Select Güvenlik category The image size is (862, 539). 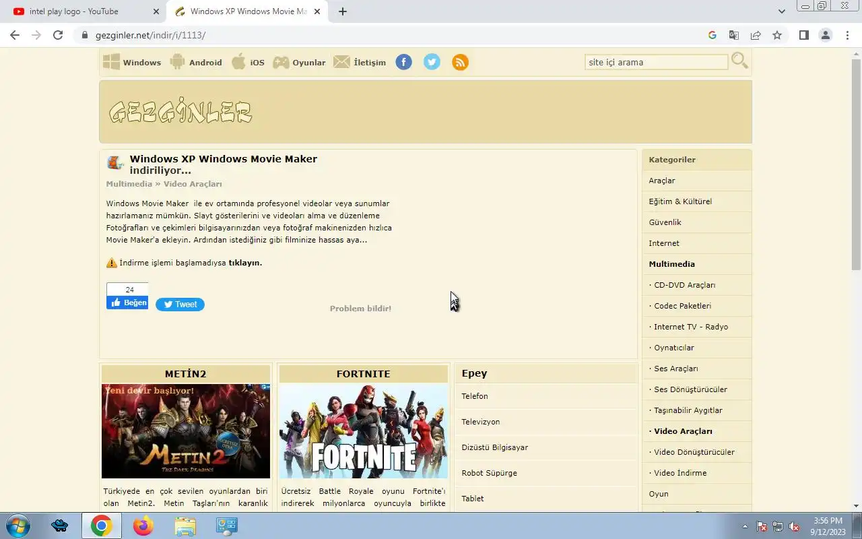[696, 222]
